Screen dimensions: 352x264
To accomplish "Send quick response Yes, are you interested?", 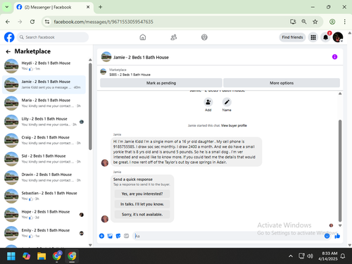I will tap(142, 194).
